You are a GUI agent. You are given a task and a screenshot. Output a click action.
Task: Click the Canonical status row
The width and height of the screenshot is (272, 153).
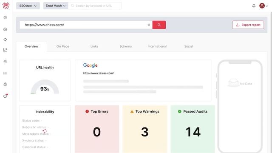(x=35, y=147)
